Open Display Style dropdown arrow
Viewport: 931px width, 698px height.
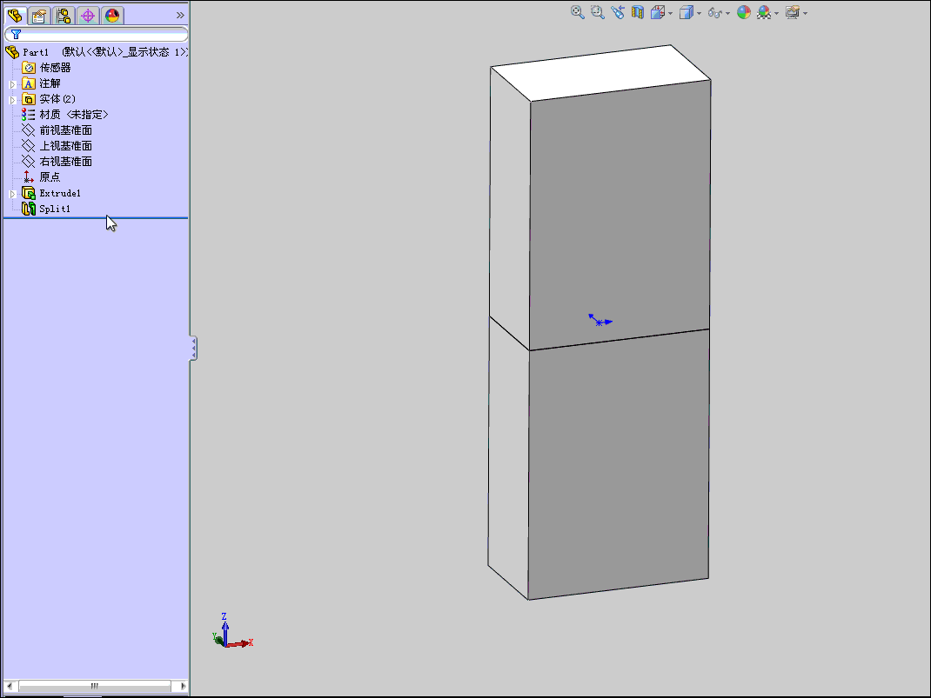(699, 14)
